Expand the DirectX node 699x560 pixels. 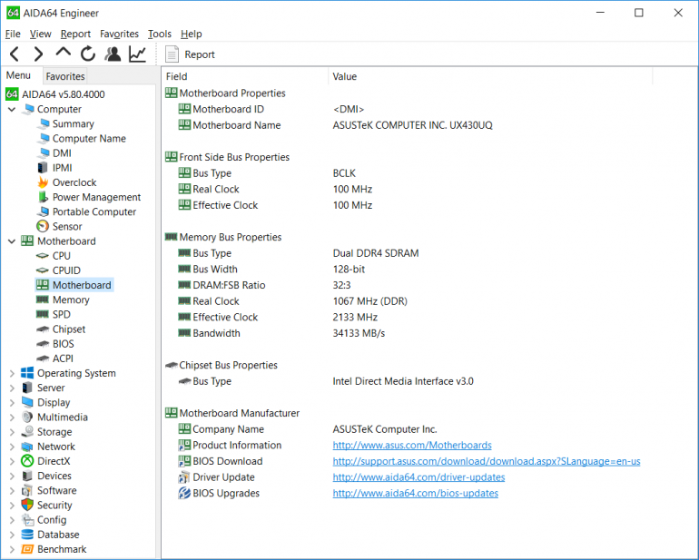point(12,462)
